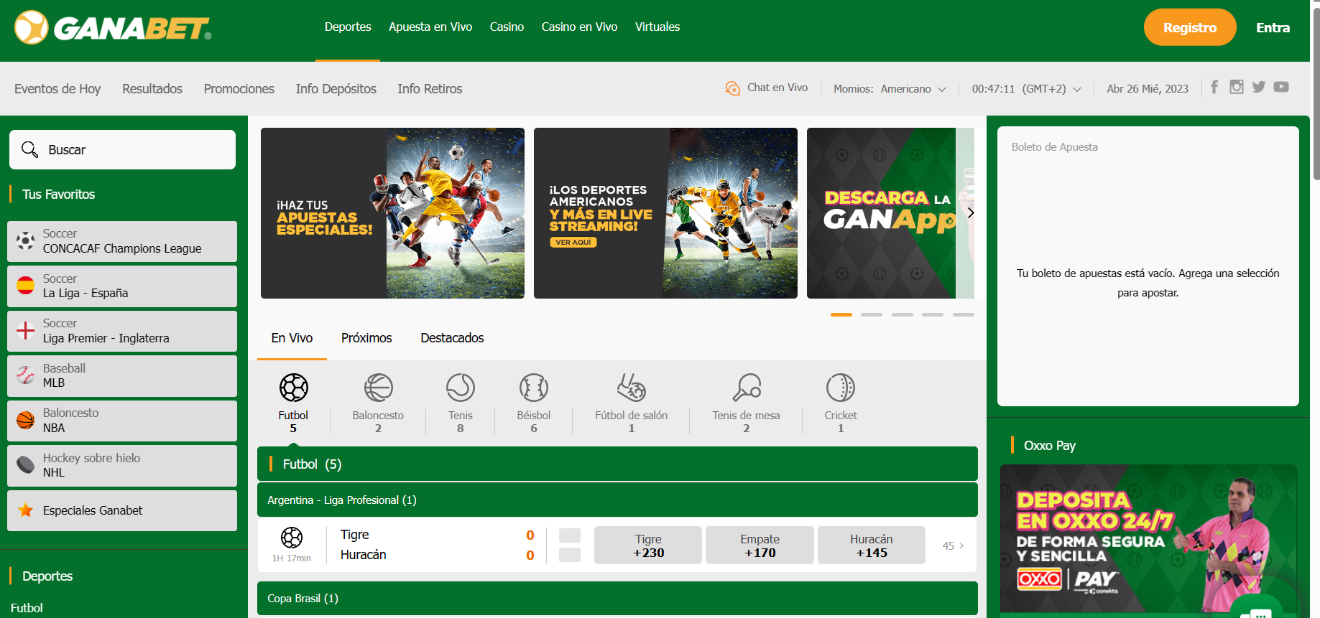Open Apuesta en Vivo menu
Image resolution: width=1320 pixels, height=618 pixels.
(430, 27)
